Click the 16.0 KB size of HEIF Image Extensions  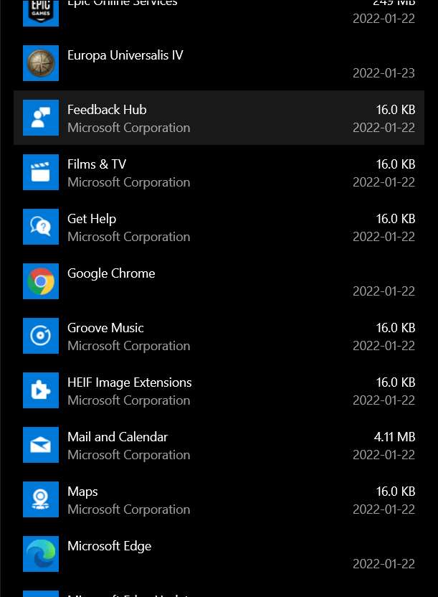396,382
